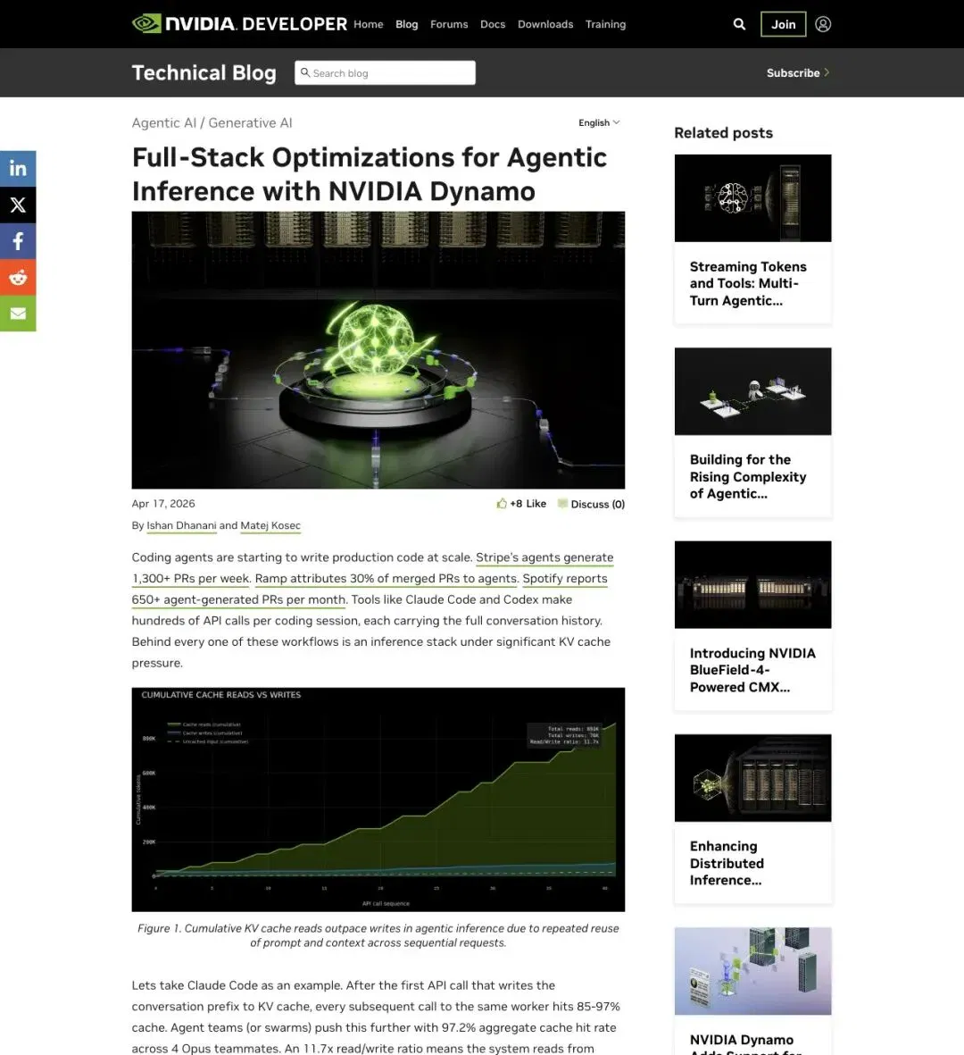Click the Join button

pos(783,24)
